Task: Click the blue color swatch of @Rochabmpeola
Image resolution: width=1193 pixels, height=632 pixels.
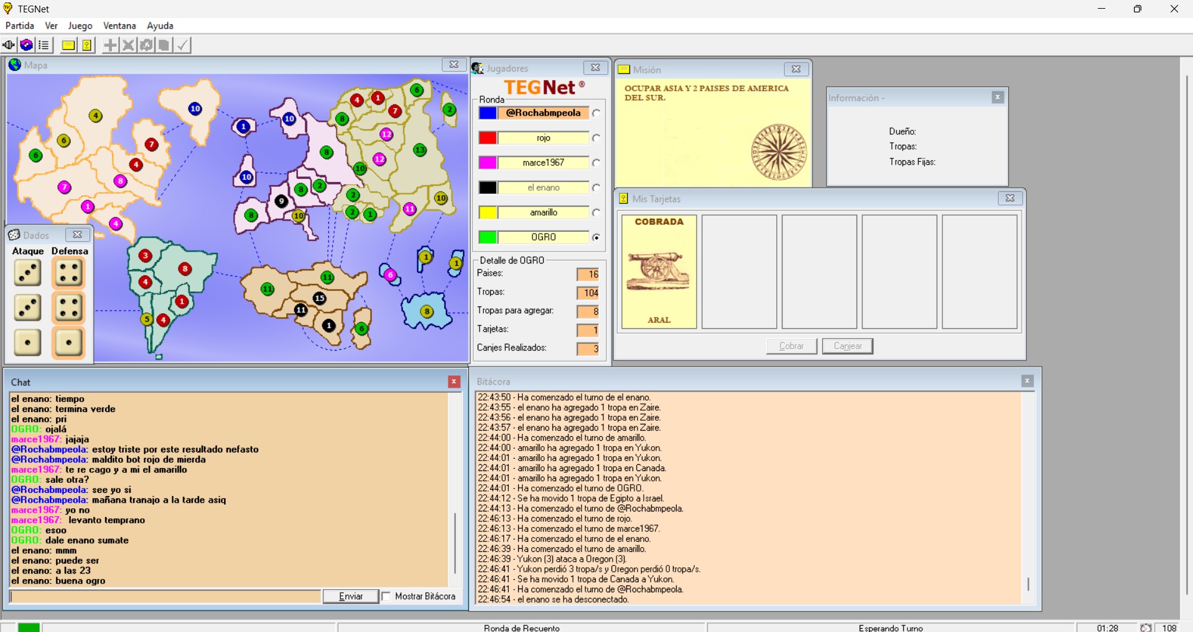Action: coord(488,113)
